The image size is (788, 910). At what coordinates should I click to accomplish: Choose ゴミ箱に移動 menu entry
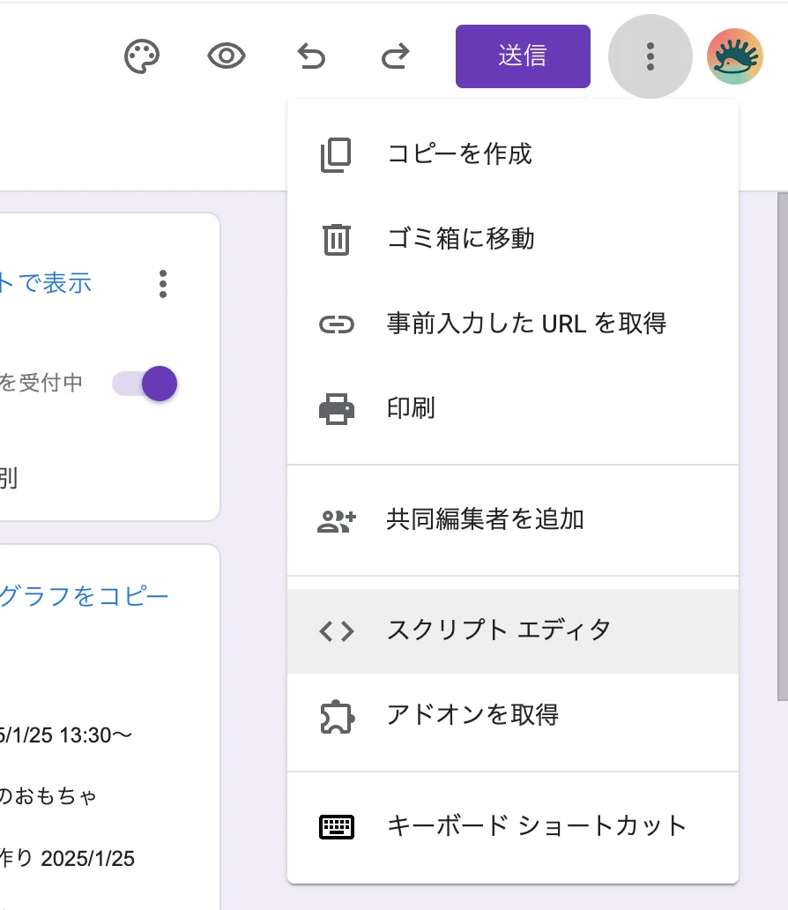(513, 239)
